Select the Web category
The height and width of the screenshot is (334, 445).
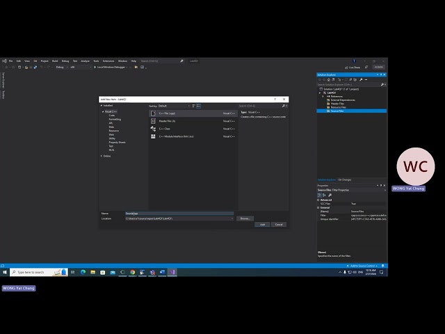(x=111, y=134)
